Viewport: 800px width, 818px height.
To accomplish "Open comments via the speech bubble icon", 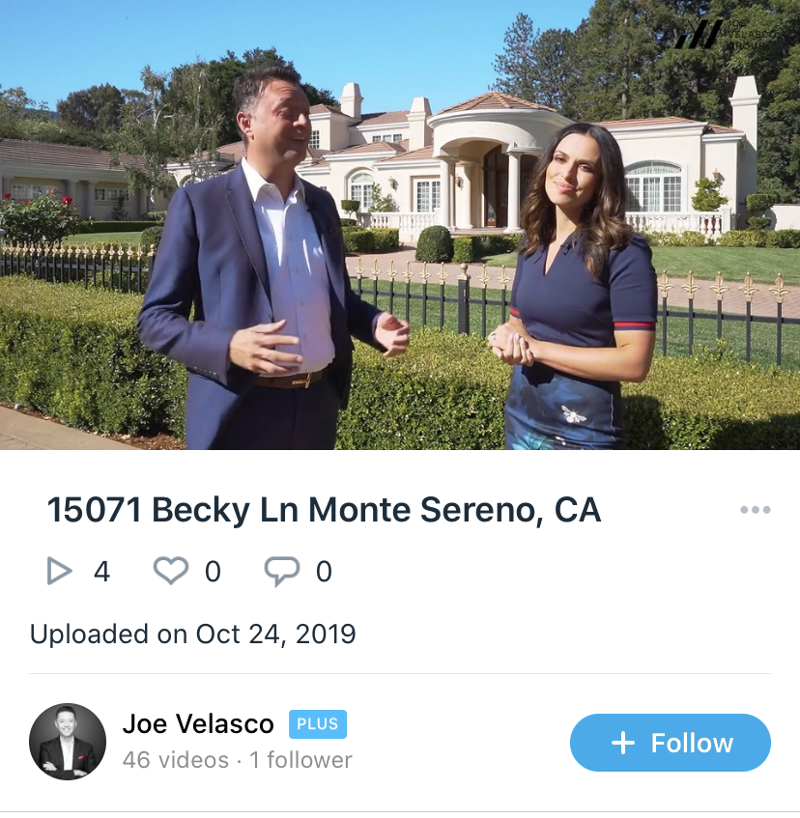I will 282,571.
